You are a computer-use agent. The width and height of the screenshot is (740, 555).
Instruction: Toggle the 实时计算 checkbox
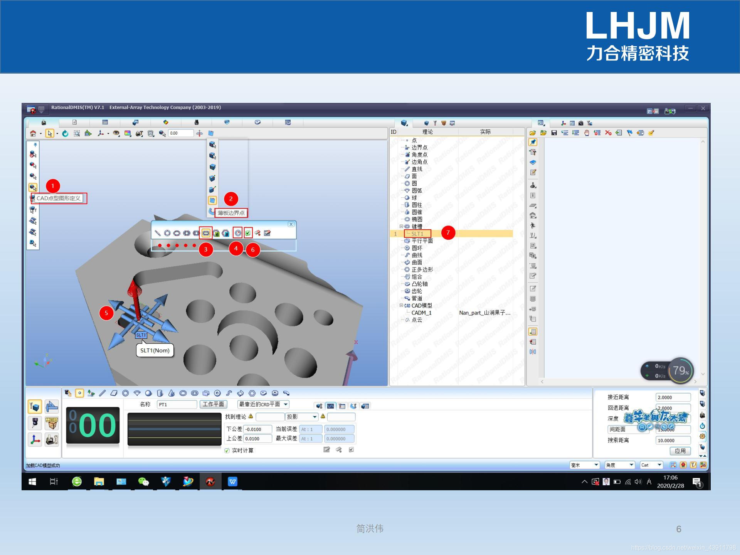[x=227, y=451]
